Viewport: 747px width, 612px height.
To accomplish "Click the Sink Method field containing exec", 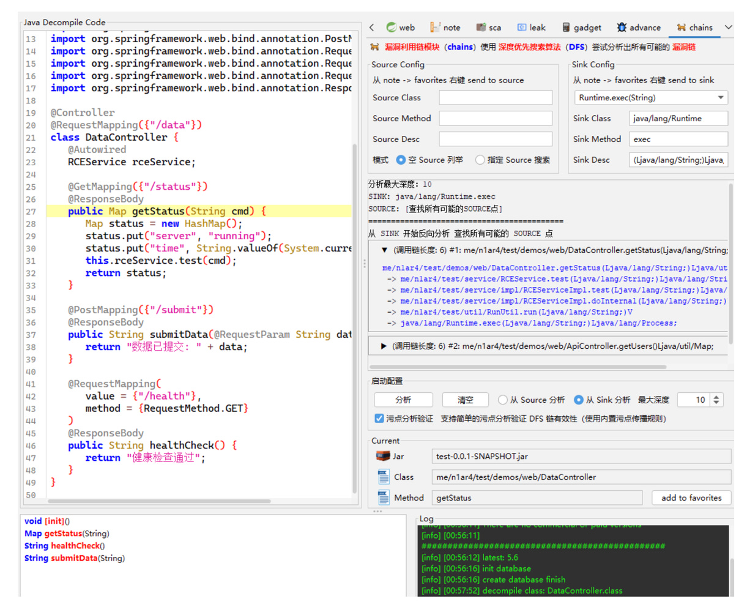I will coord(678,139).
